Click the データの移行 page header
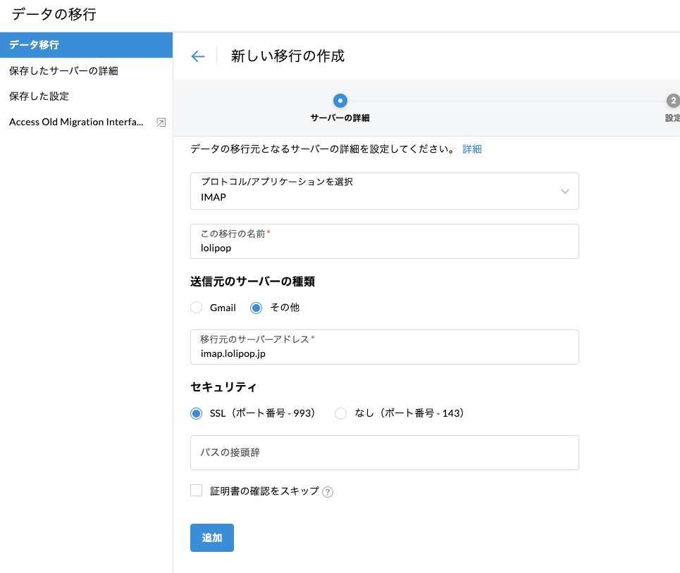680x573 pixels. (x=54, y=14)
